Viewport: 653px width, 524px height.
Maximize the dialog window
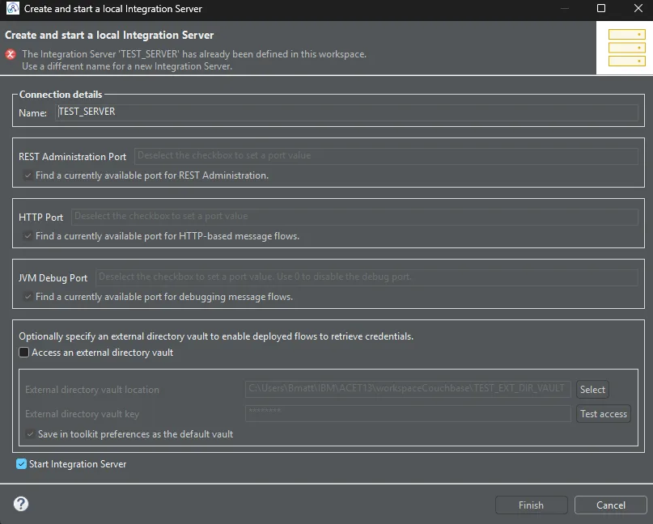click(601, 8)
